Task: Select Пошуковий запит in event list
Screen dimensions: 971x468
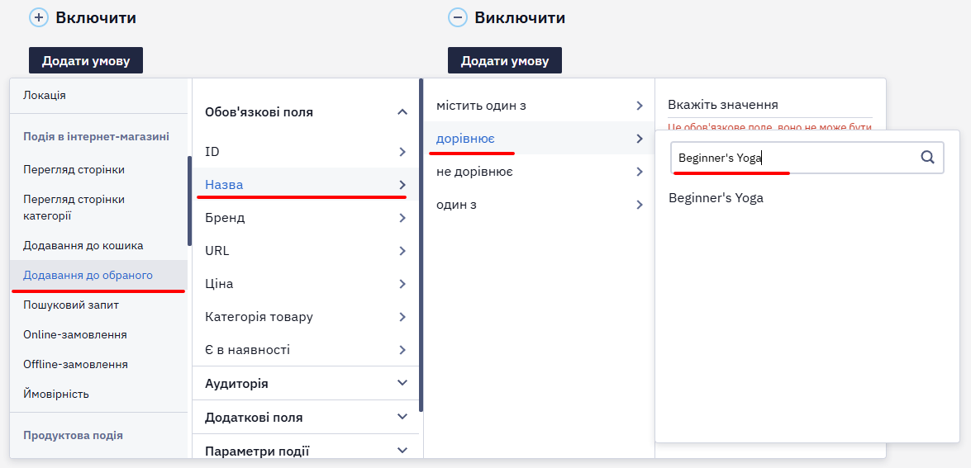Action: pos(71,305)
